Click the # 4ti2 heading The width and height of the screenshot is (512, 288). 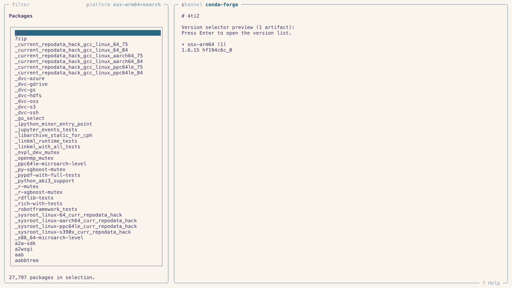(x=190, y=16)
